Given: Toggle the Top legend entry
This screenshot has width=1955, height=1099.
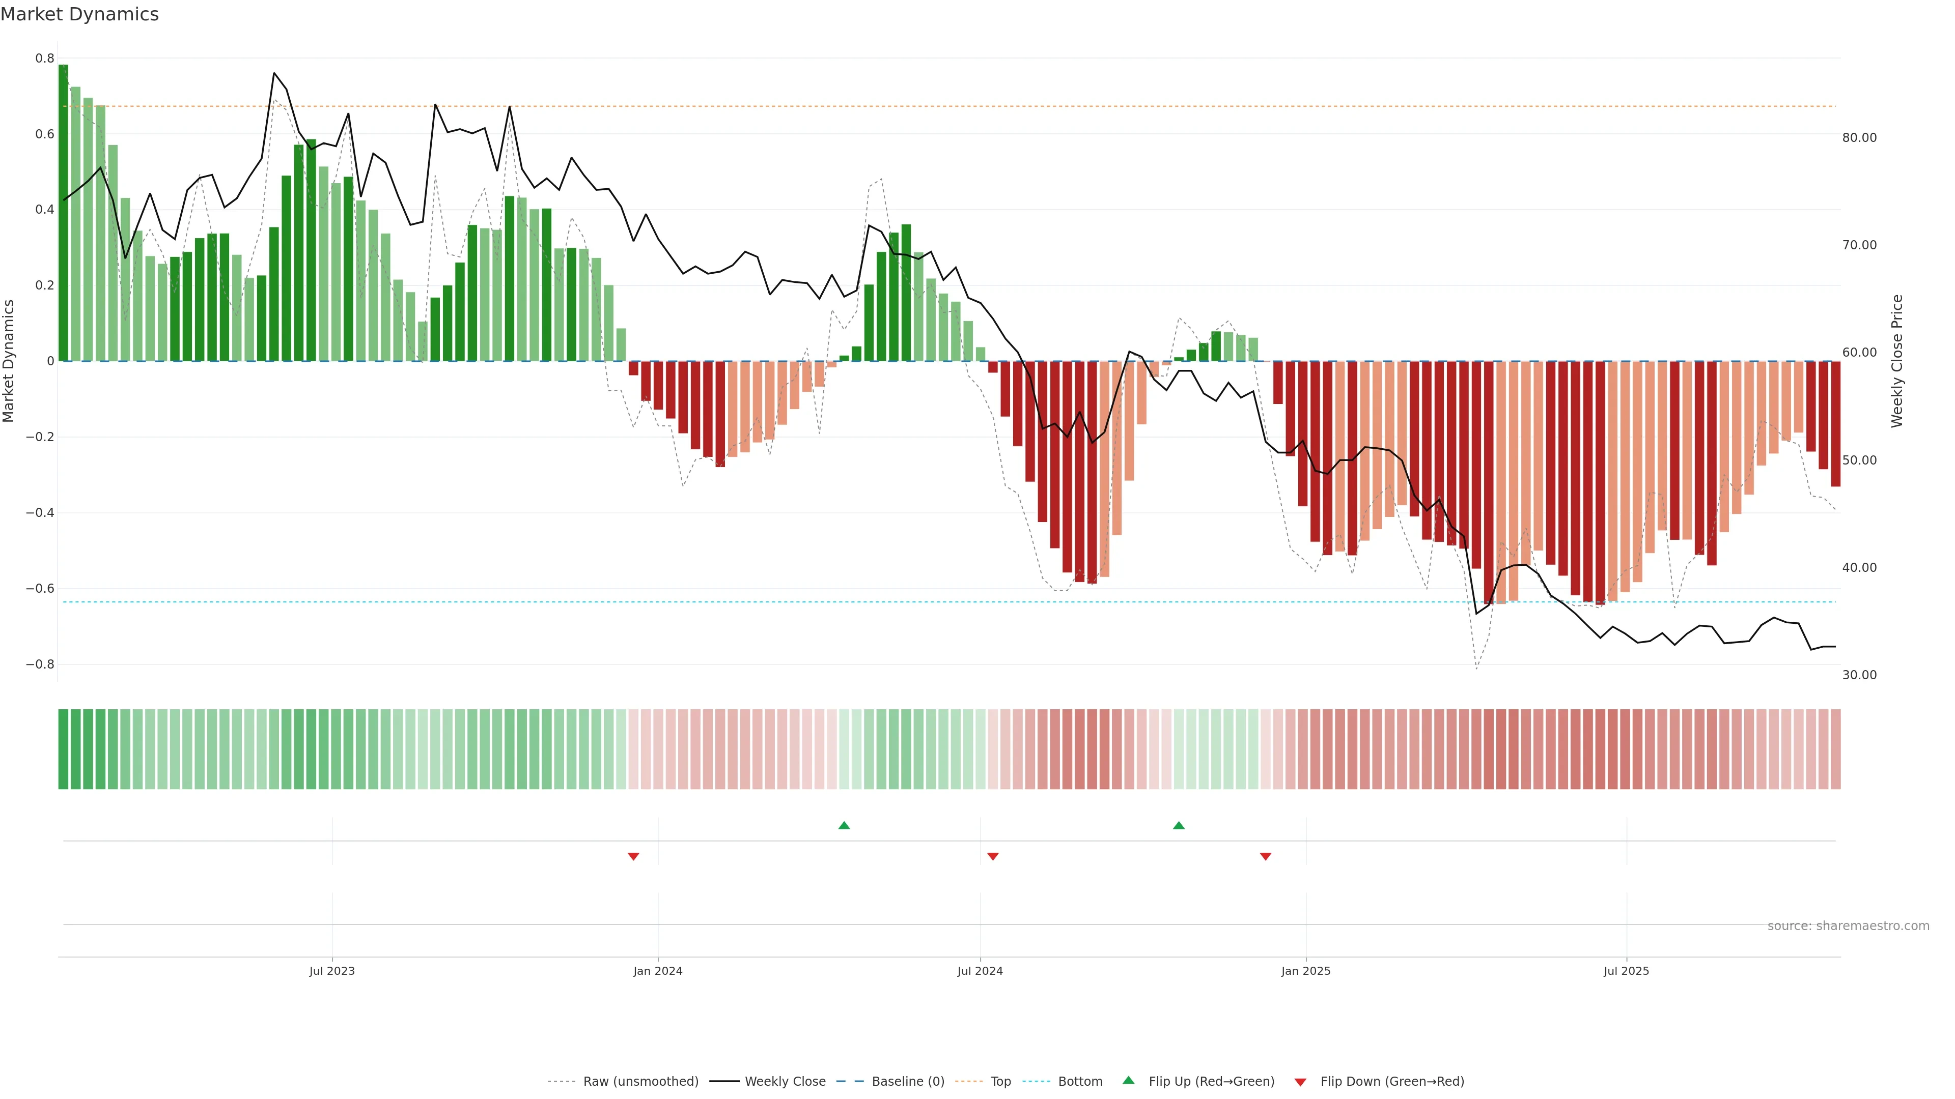Looking at the screenshot, I should point(1000,1082).
